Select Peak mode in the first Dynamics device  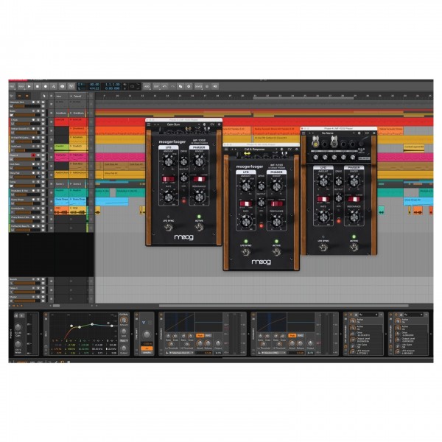200,335
